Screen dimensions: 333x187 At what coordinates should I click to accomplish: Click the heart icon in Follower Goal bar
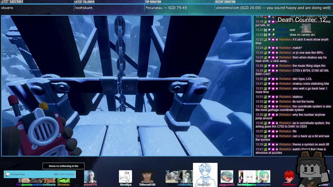[7, 174]
